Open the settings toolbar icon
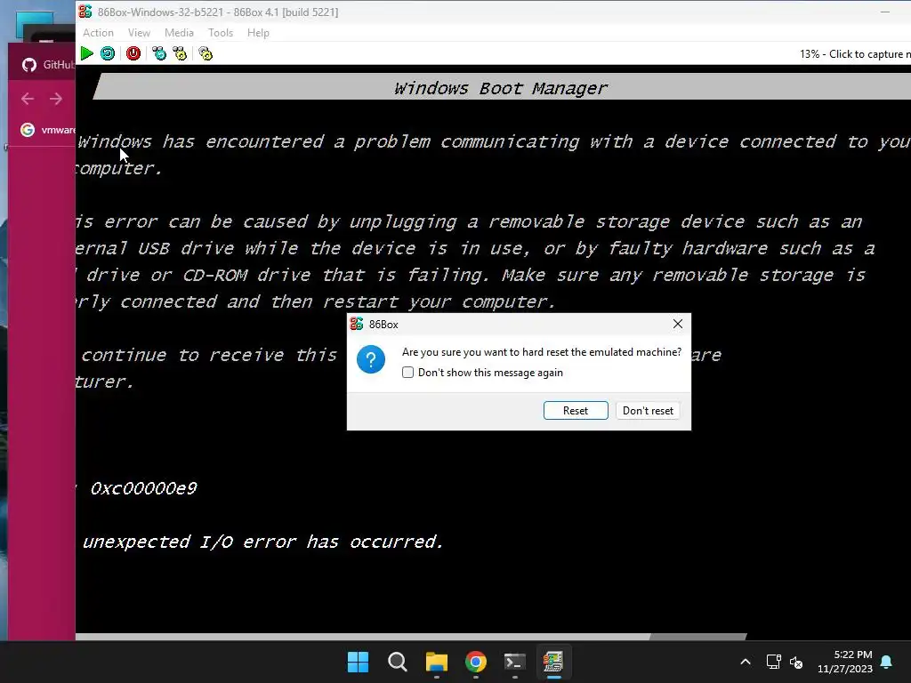 (206, 53)
